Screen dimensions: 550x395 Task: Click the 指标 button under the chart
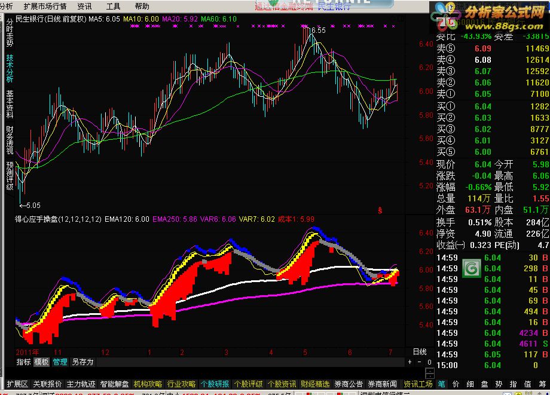pos(23,362)
